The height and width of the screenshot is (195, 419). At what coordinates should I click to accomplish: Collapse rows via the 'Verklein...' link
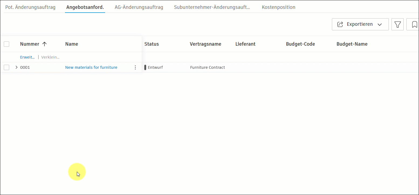pyautogui.click(x=50, y=57)
